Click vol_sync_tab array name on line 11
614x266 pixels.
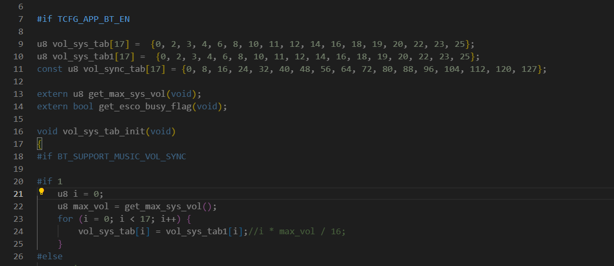click(115, 69)
